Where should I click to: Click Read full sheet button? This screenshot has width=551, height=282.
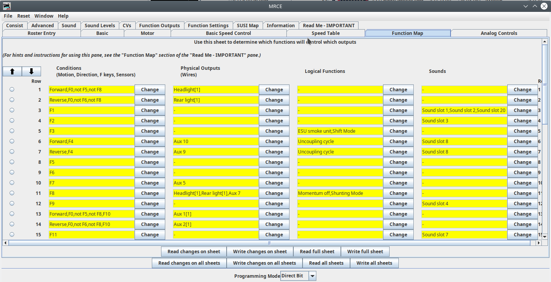[x=317, y=252]
